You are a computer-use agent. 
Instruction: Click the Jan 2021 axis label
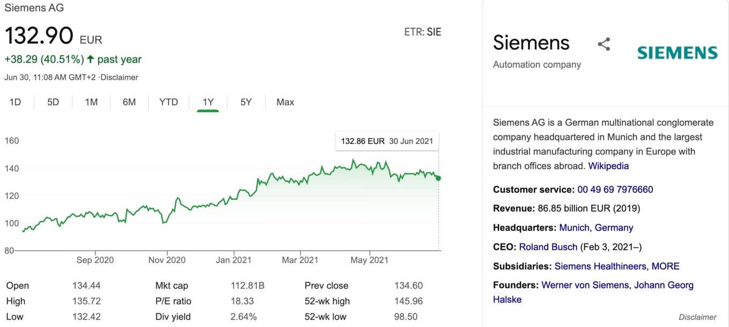click(x=234, y=260)
